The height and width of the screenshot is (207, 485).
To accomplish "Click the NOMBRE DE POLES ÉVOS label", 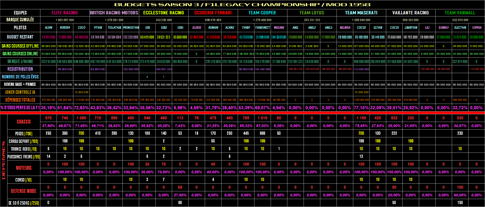I will [20, 77].
